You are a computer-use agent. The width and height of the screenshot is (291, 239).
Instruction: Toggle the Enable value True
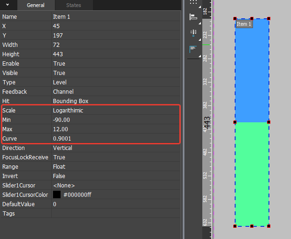tap(115, 64)
